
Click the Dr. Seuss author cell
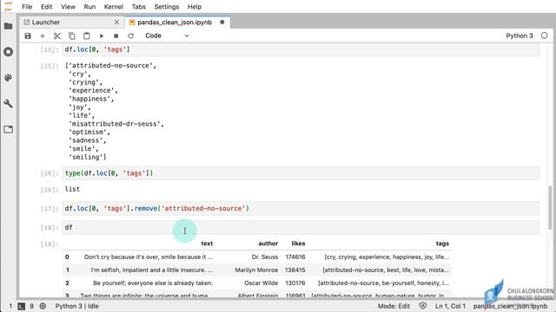point(264,257)
